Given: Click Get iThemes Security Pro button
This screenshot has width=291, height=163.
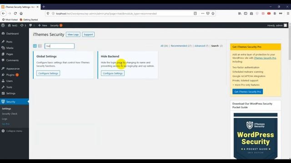Looking at the screenshot, I should (247, 91).
